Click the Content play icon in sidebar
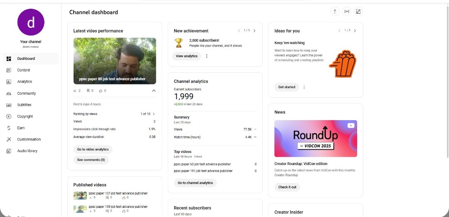 pyautogui.click(x=9, y=70)
